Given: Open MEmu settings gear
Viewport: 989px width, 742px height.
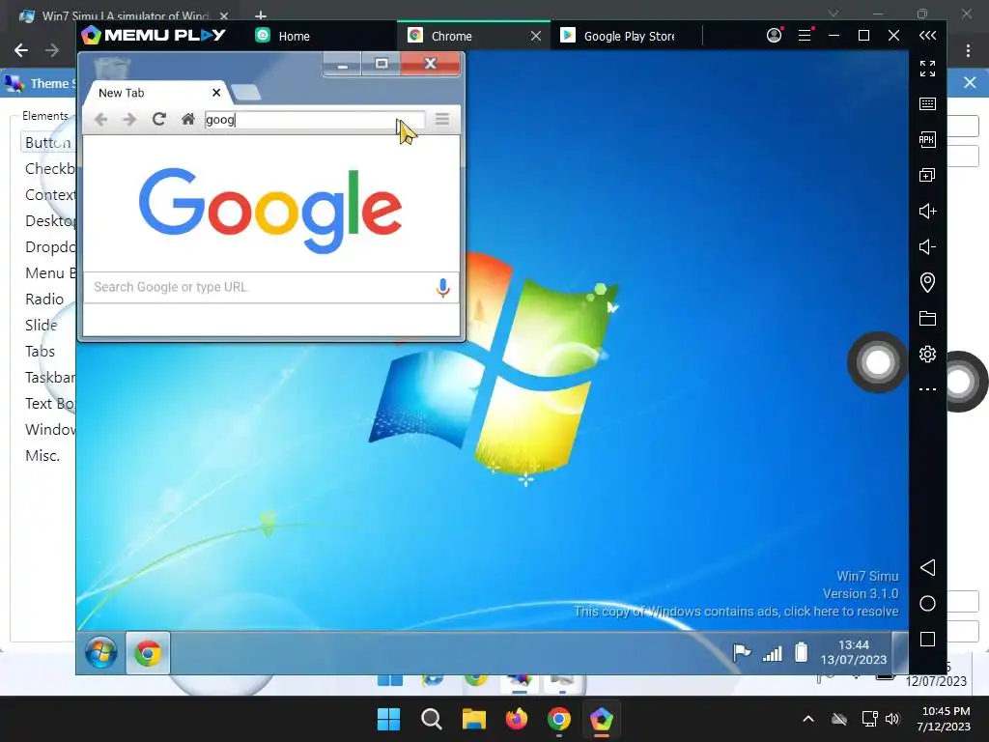Looking at the screenshot, I should pos(927,354).
